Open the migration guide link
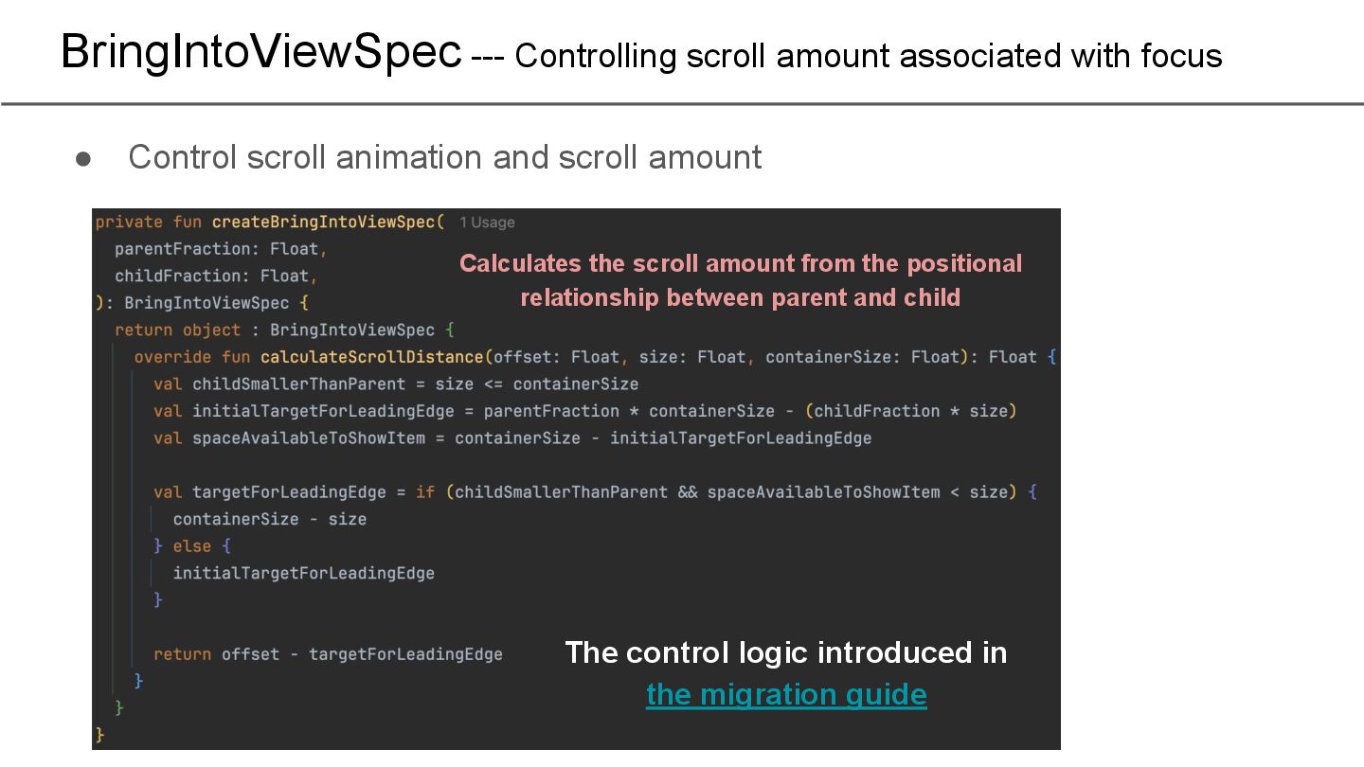 786,694
